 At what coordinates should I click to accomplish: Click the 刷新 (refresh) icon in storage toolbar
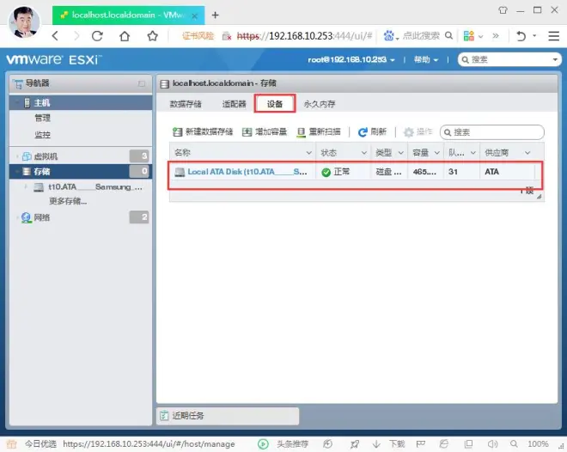point(363,132)
